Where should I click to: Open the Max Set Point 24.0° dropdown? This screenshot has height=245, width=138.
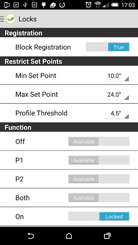pyautogui.click(x=116, y=95)
